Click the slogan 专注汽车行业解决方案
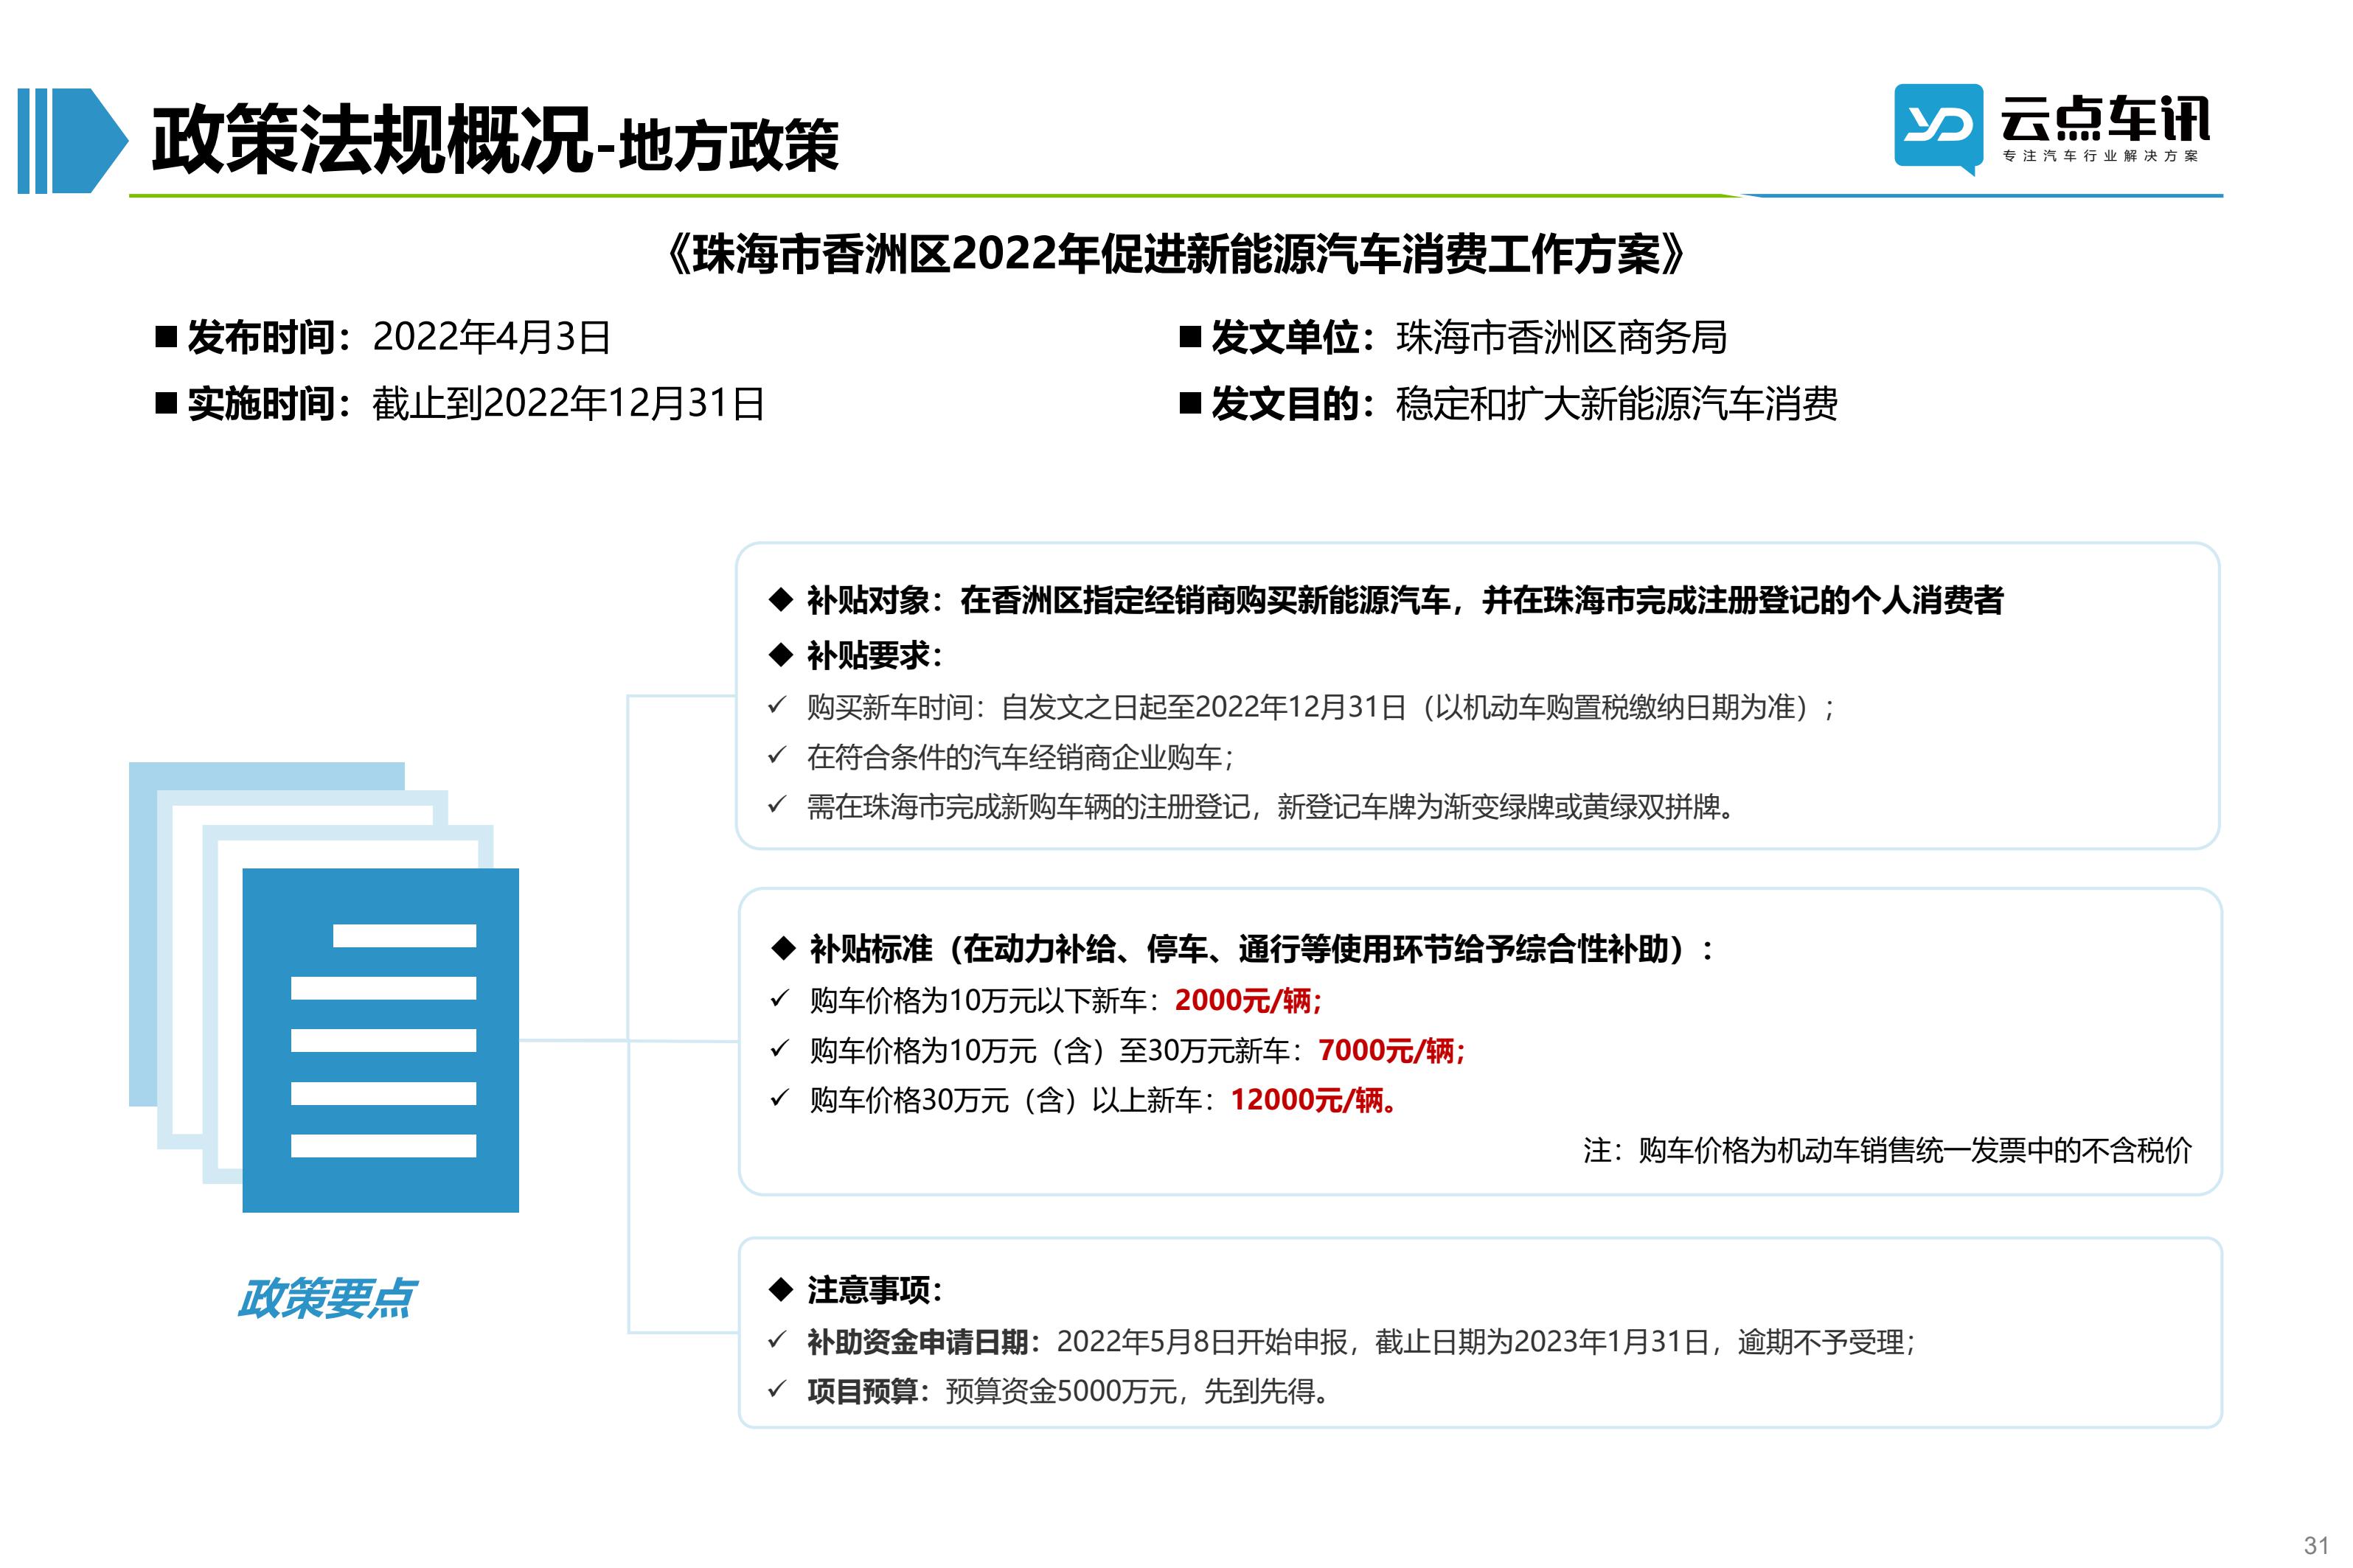Screen dimensions: 2353x1568 pos(2101,156)
